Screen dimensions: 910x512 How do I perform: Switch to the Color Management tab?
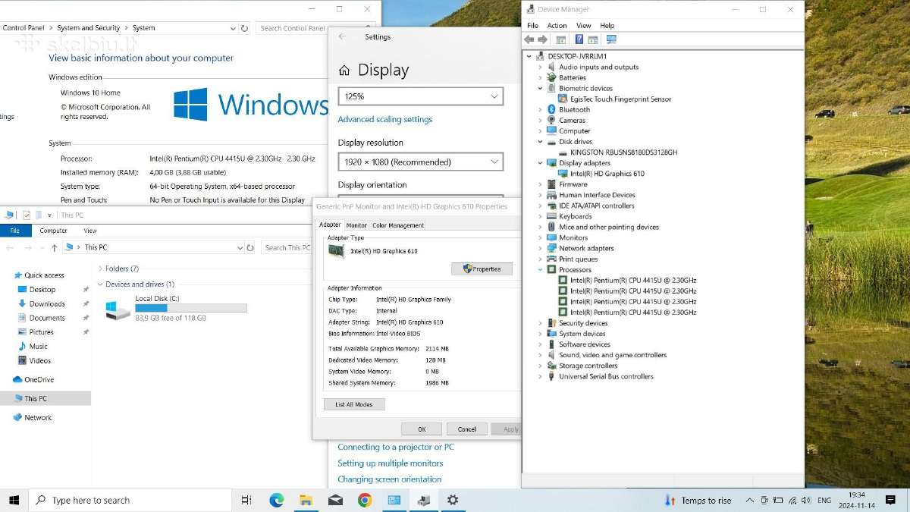click(x=398, y=225)
